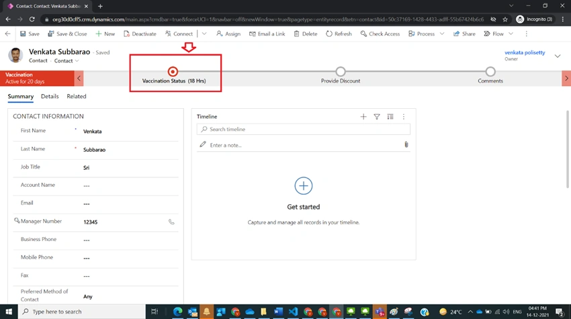
Task: Move to next stage with right chevron
Action: click(x=566, y=78)
